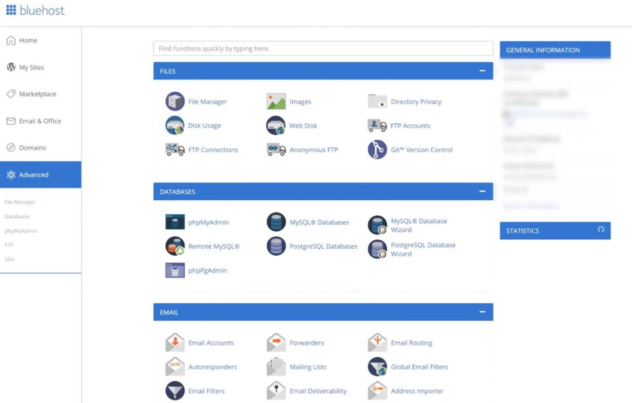
Task: Click the phpMyAdmin sidebar sublink
Action: click(x=21, y=231)
